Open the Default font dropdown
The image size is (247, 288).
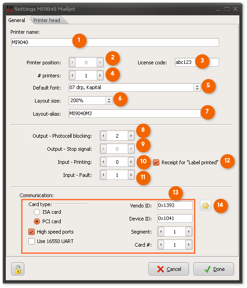click(197, 87)
